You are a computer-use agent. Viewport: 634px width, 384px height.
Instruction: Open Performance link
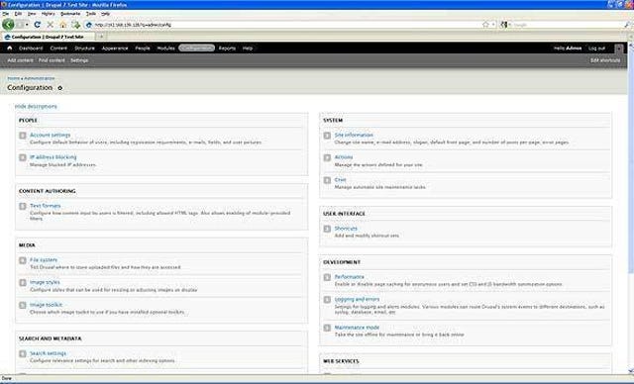(350, 277)
